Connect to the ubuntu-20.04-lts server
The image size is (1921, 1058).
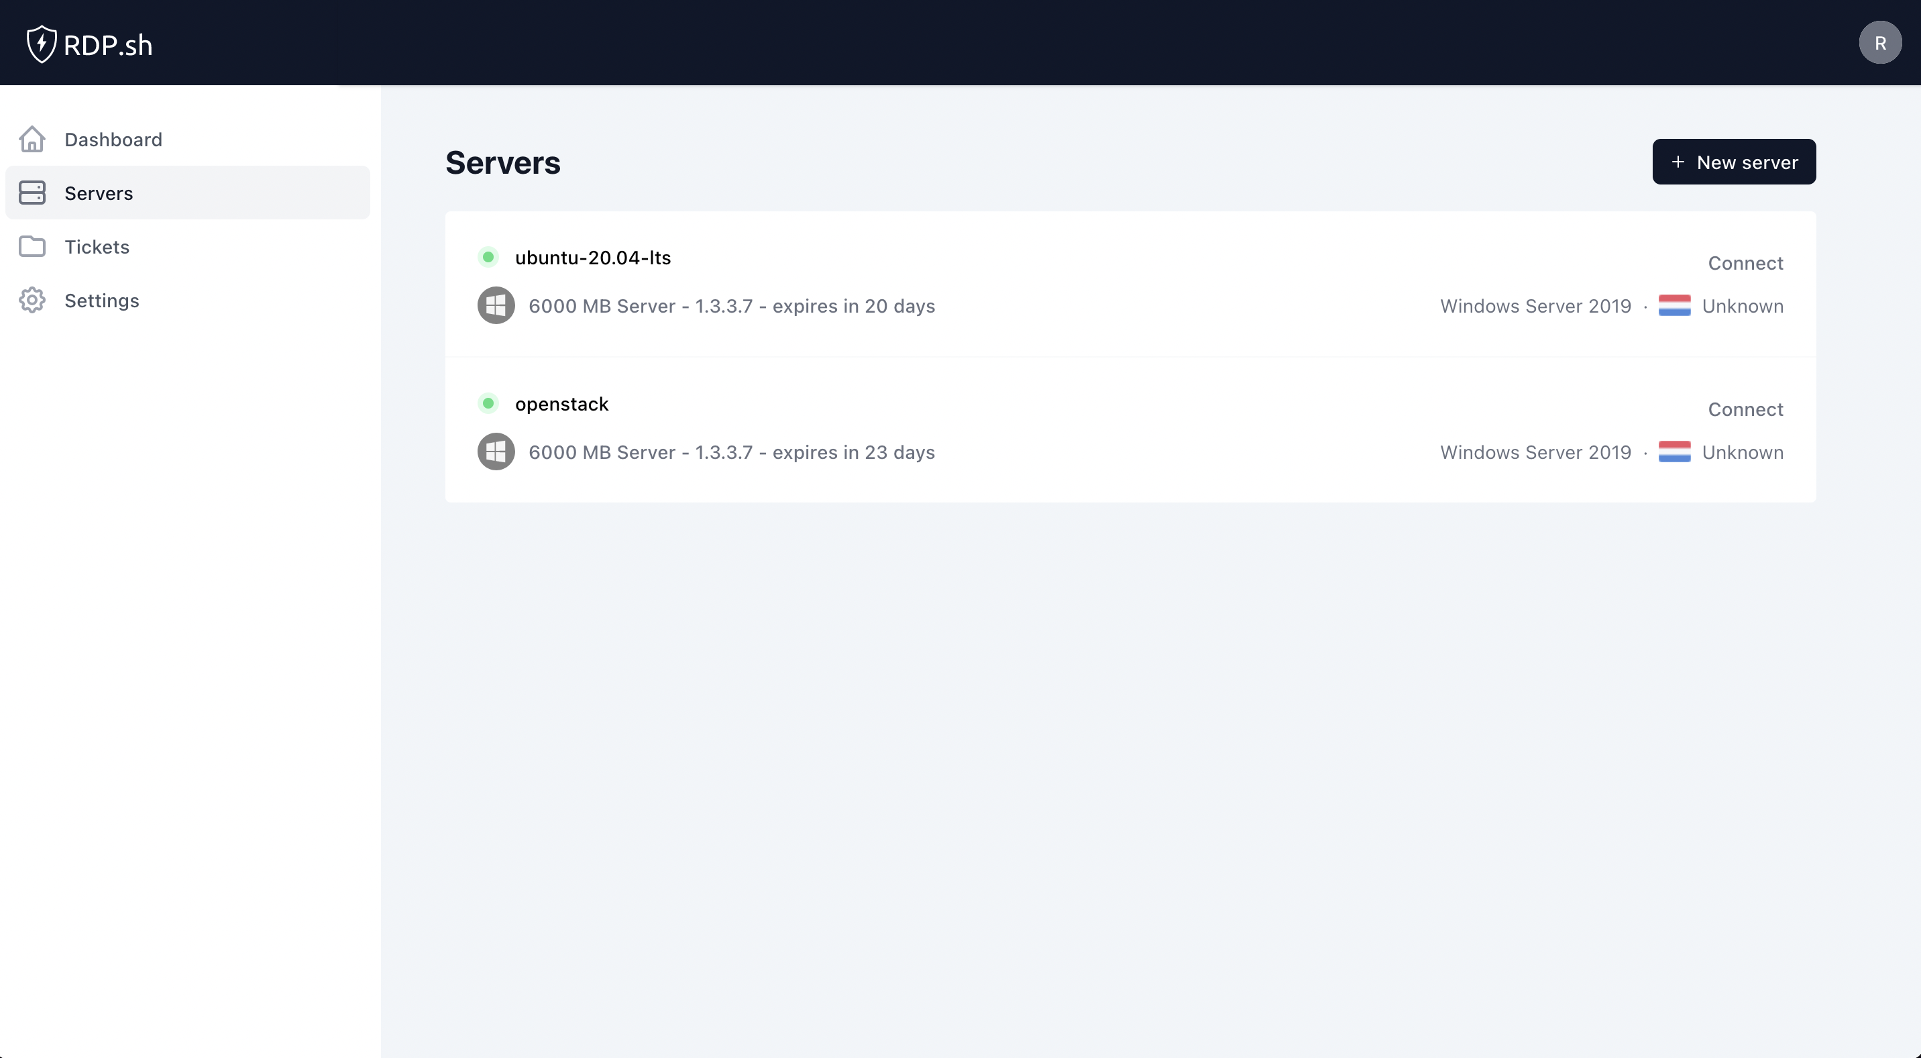click(1745, 264)
